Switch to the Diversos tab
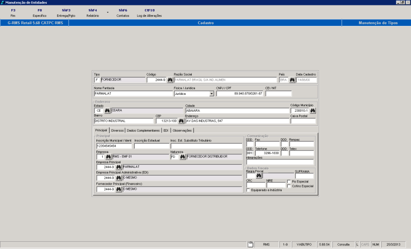411x249 pixels. click(x=117, y=130)
